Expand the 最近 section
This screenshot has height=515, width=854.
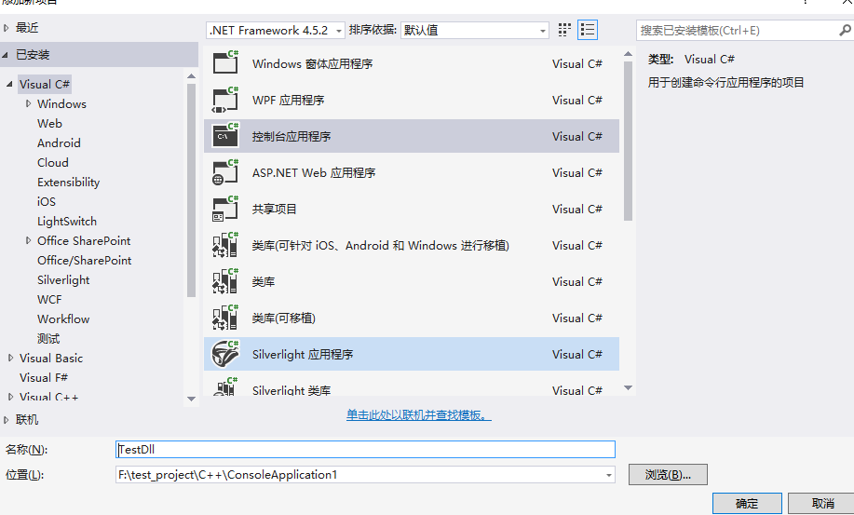[7, 28]
